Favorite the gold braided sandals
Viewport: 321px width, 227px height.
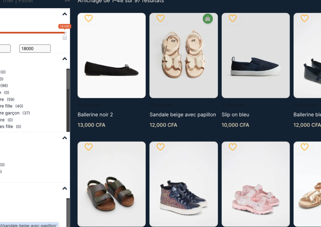pos(304,147)
